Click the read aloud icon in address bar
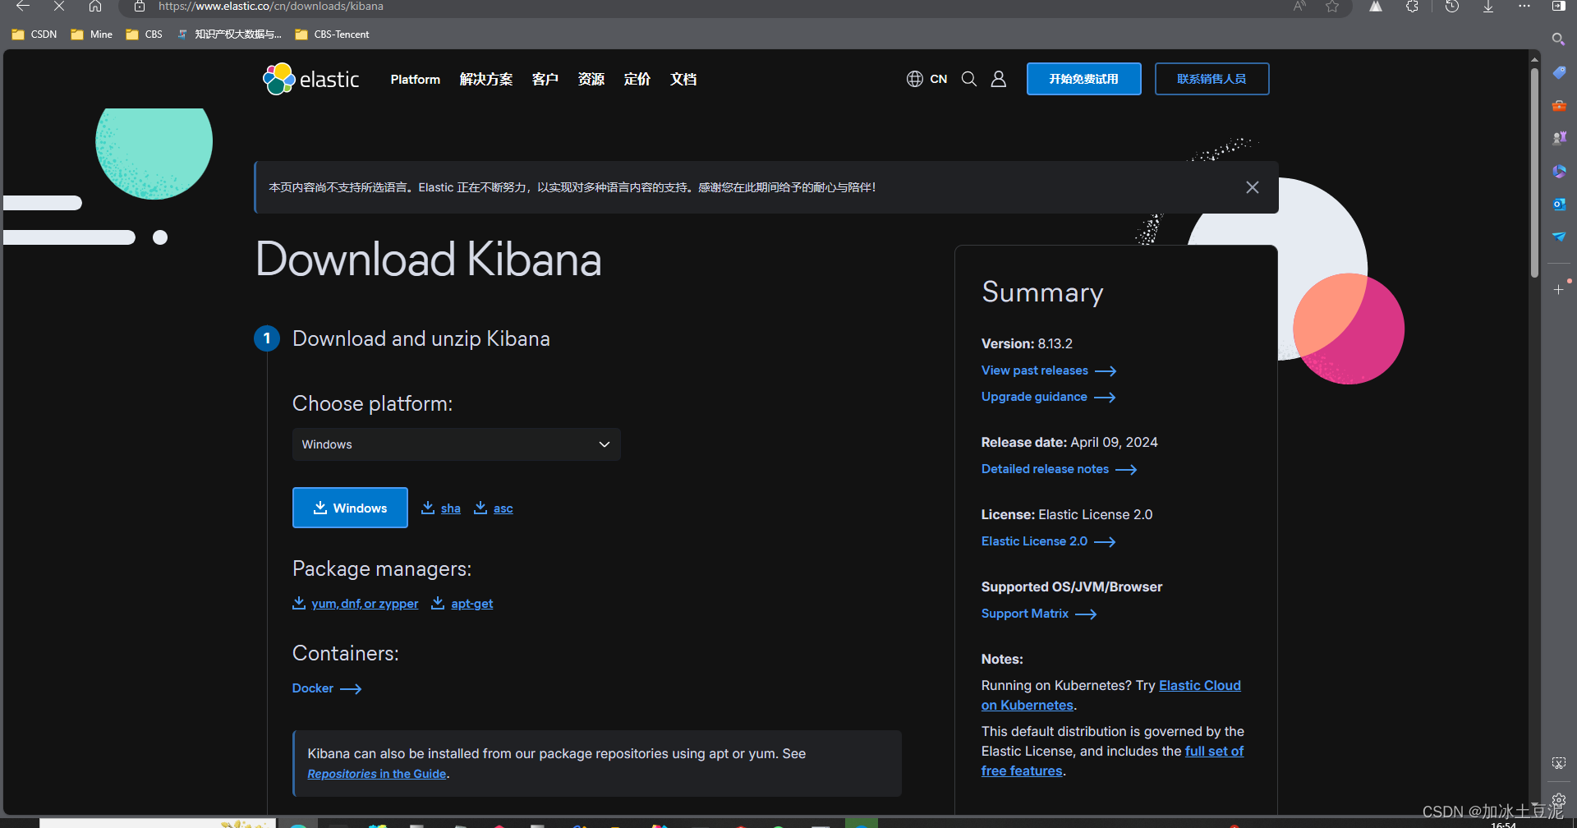1577x828 pixels. [1299, 6]
